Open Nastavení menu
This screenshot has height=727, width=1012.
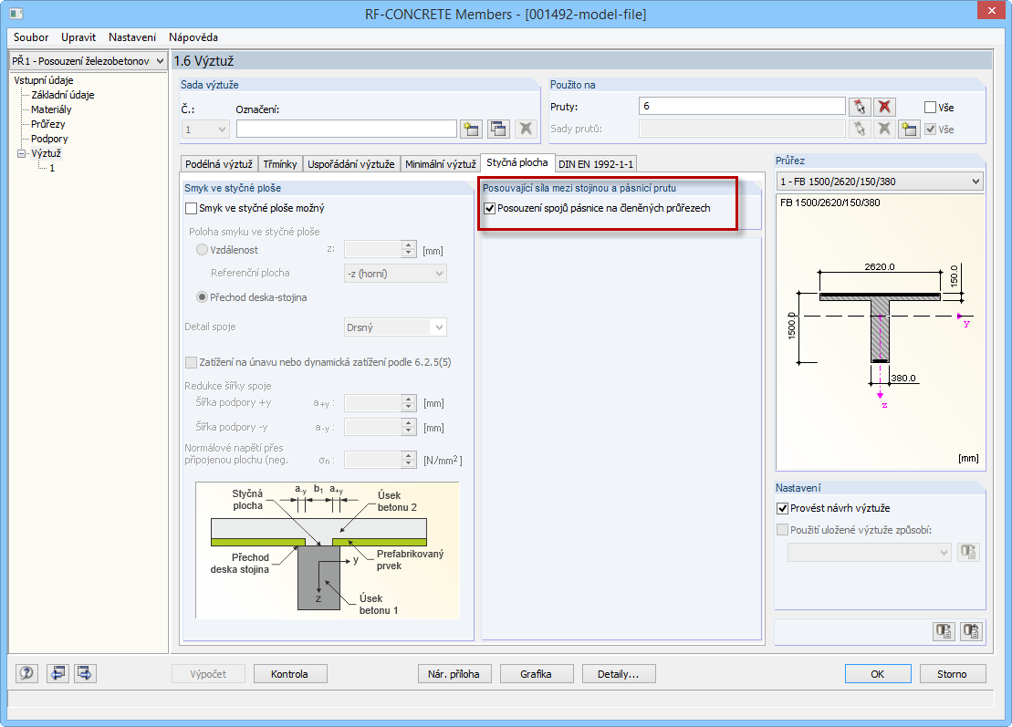tap(132, 37)
